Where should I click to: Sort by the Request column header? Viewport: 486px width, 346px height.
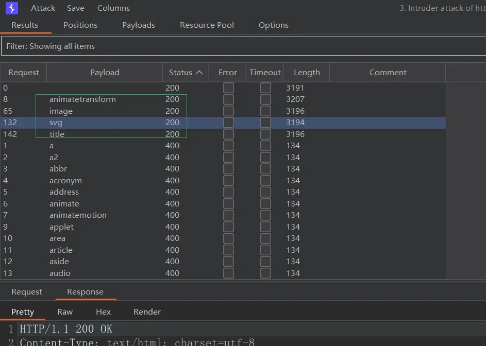(x=24, y=73)
